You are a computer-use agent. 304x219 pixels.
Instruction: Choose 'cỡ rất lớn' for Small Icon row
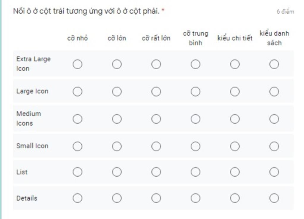click(156, 146)
